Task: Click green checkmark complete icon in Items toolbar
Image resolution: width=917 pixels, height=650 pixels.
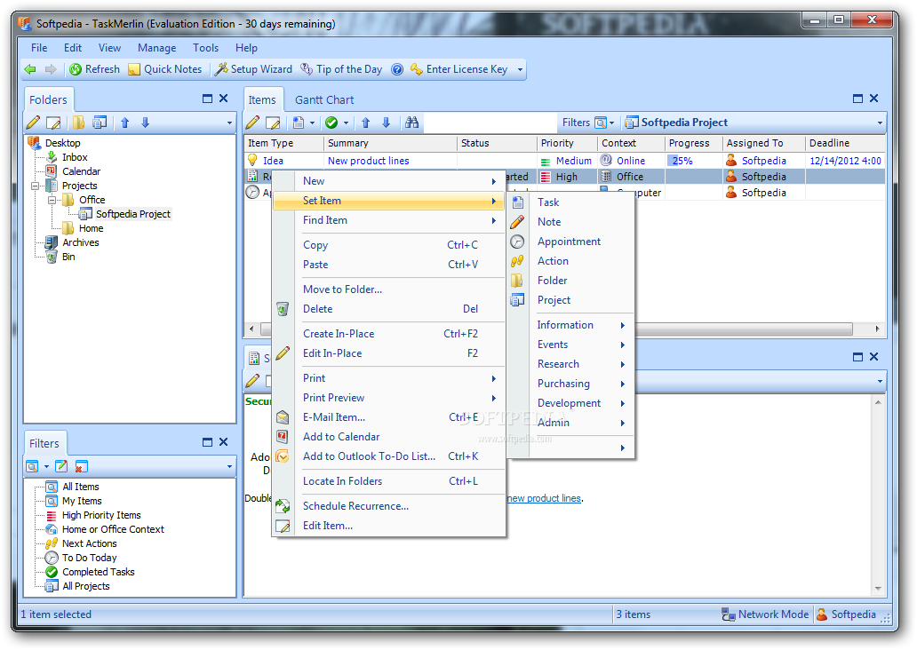Action: 331,123
